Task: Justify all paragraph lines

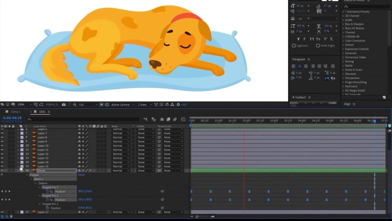Action: (x=333, y=66)
